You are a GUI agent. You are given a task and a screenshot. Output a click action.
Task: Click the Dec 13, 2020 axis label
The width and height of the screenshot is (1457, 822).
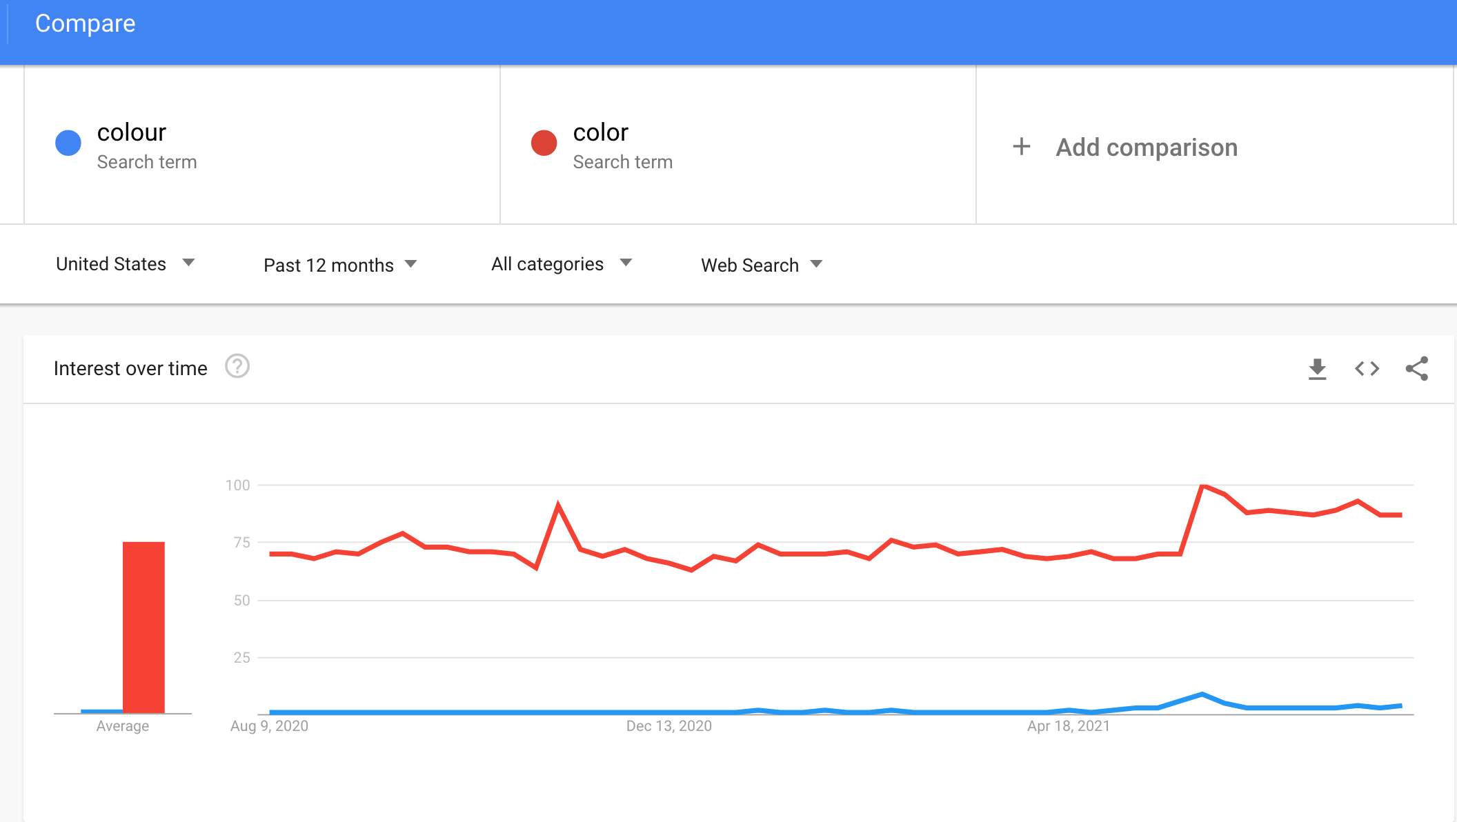669,726
